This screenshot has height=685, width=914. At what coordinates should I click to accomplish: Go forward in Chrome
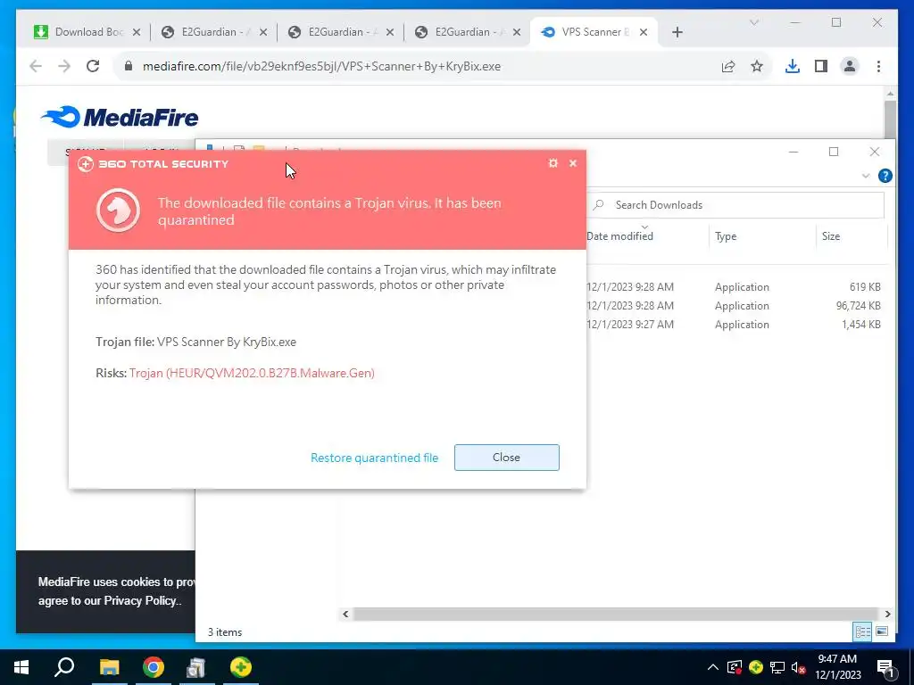tap(64, 66)
